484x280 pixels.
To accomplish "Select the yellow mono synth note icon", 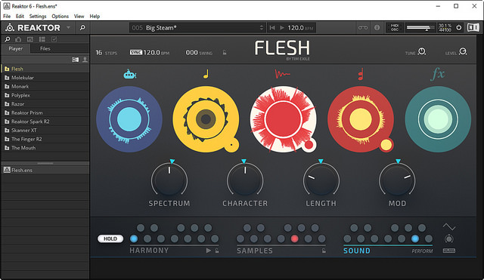I will (206, 74).
